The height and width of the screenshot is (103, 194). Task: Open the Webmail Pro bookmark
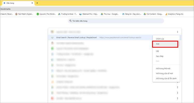click(x=89, y=14)
